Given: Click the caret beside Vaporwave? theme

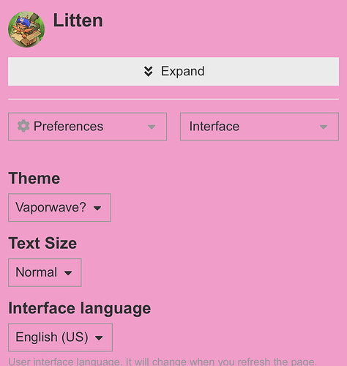Looking at the screenshot, I should coord(97,208).
